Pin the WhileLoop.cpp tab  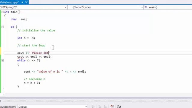22,2
